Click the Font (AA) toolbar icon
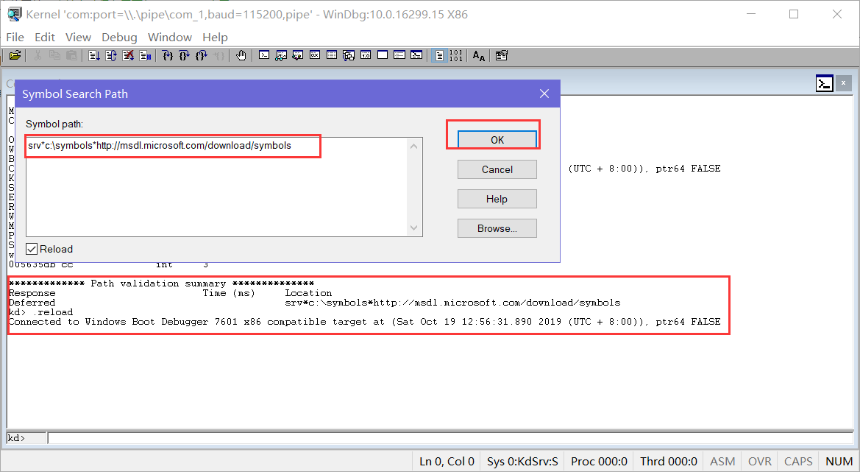This screenshot has height=472, width=860. coord(479,55)
